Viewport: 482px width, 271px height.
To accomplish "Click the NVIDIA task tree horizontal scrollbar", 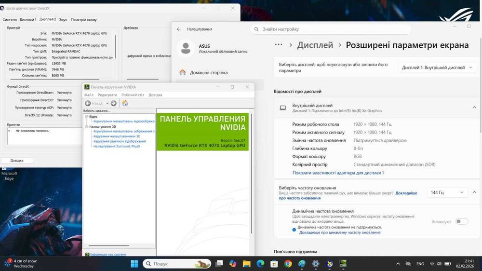I will point(109,245).
